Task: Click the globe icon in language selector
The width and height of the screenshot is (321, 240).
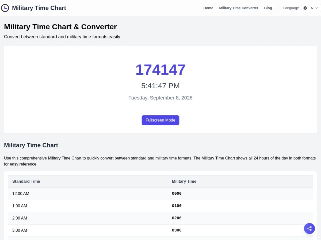Action: pyautogui.click(x=305, y=8)
